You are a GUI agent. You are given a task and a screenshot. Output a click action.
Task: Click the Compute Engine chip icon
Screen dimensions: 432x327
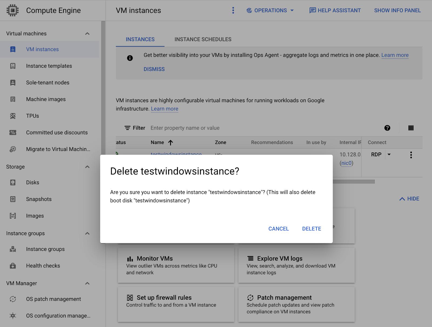(12, 11)
